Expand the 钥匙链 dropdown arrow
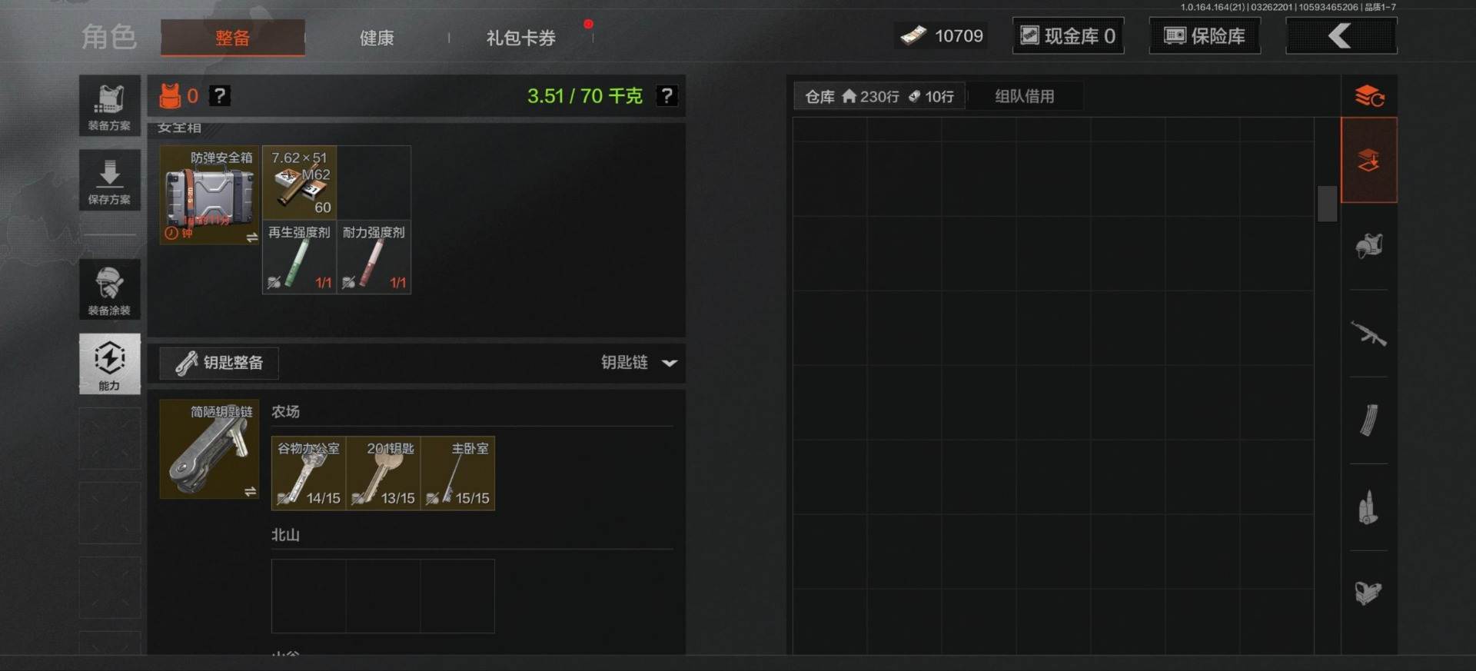This screenshot has height=671, width=1476. point(670,363)
